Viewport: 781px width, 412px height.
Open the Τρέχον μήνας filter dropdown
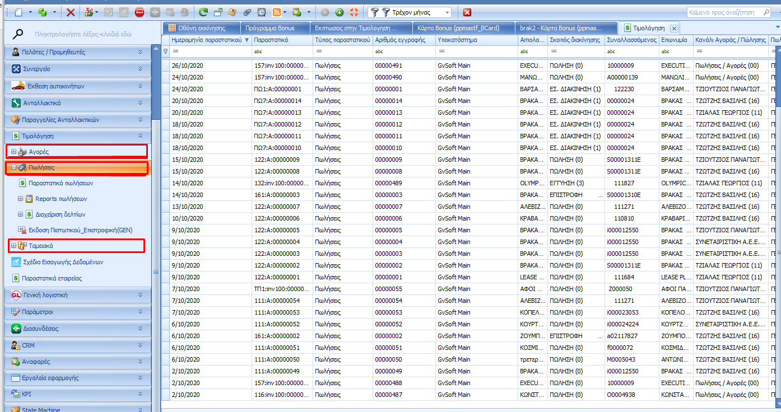[447, 12]
